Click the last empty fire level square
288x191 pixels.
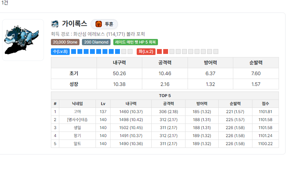216,51
